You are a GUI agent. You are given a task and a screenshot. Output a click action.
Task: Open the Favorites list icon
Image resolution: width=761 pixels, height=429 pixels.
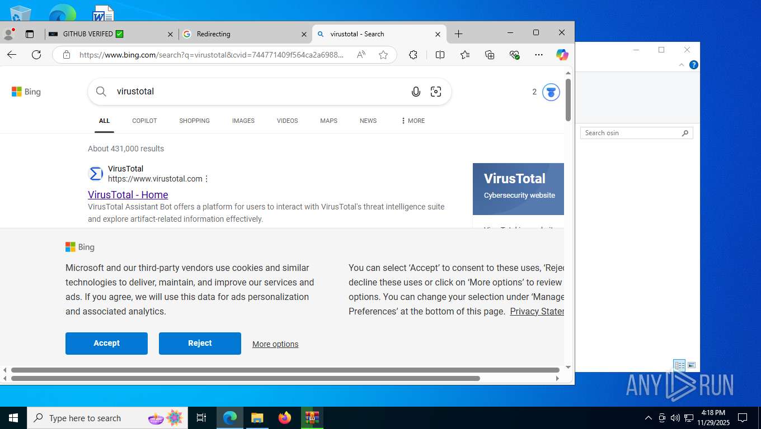(465, 55)
